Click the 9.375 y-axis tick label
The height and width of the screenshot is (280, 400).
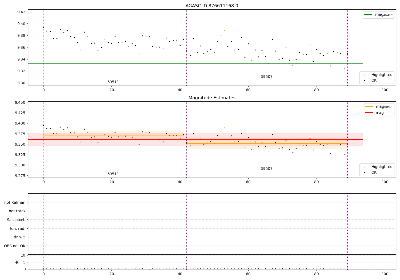tap(20, 134)
